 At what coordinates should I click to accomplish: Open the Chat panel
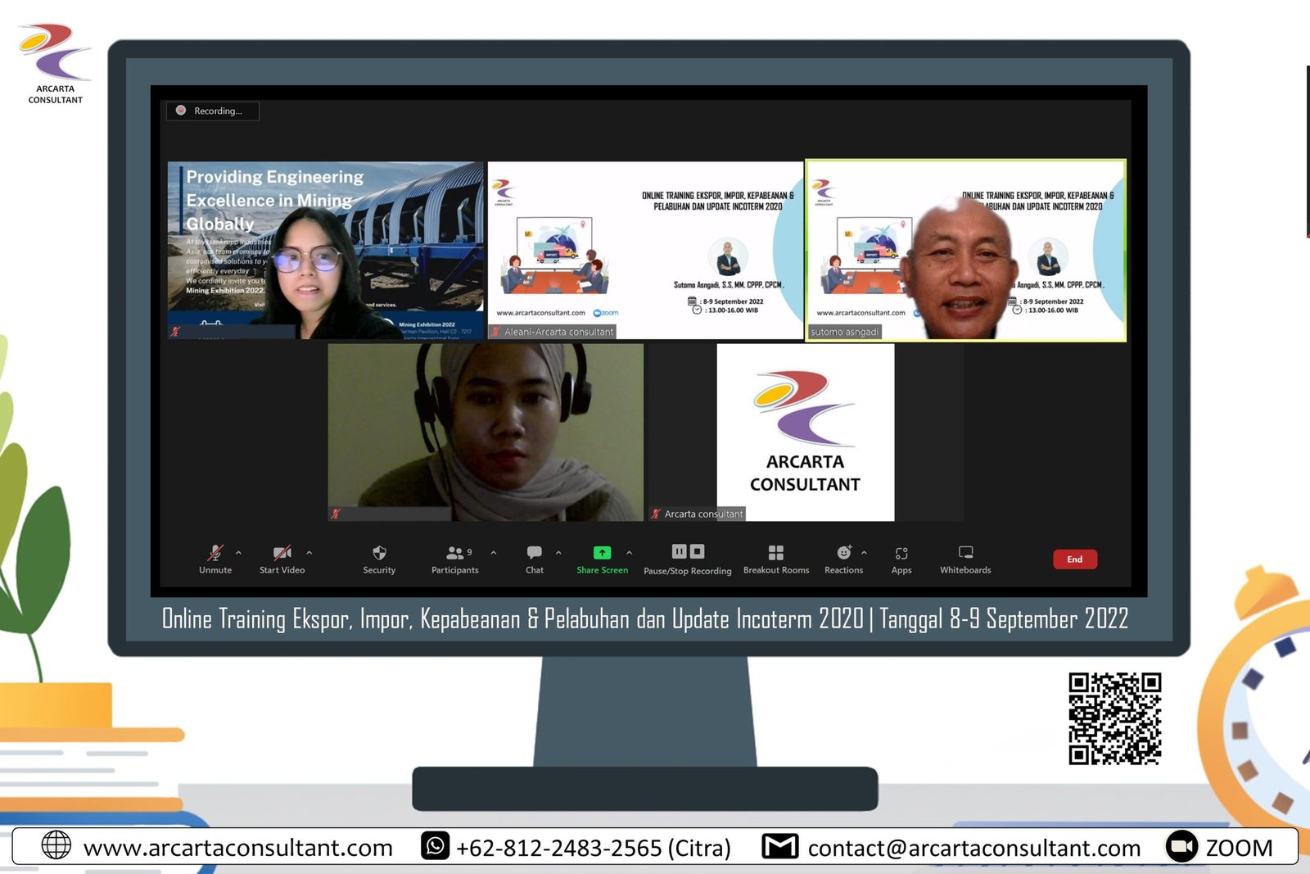(x=534, y=554)
